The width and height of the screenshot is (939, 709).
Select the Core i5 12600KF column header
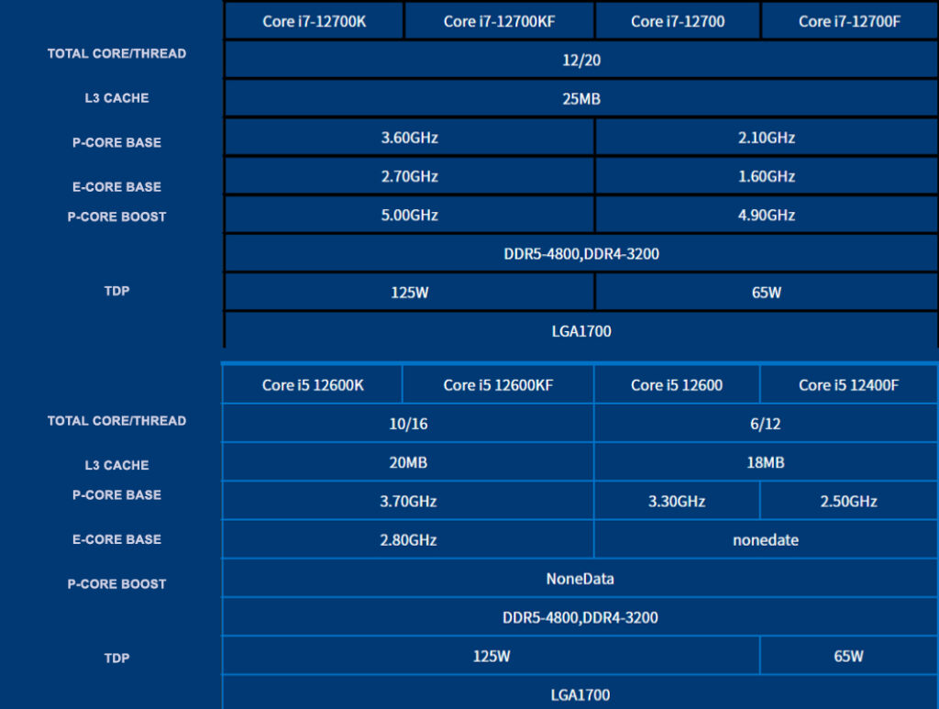coord(499,385)
